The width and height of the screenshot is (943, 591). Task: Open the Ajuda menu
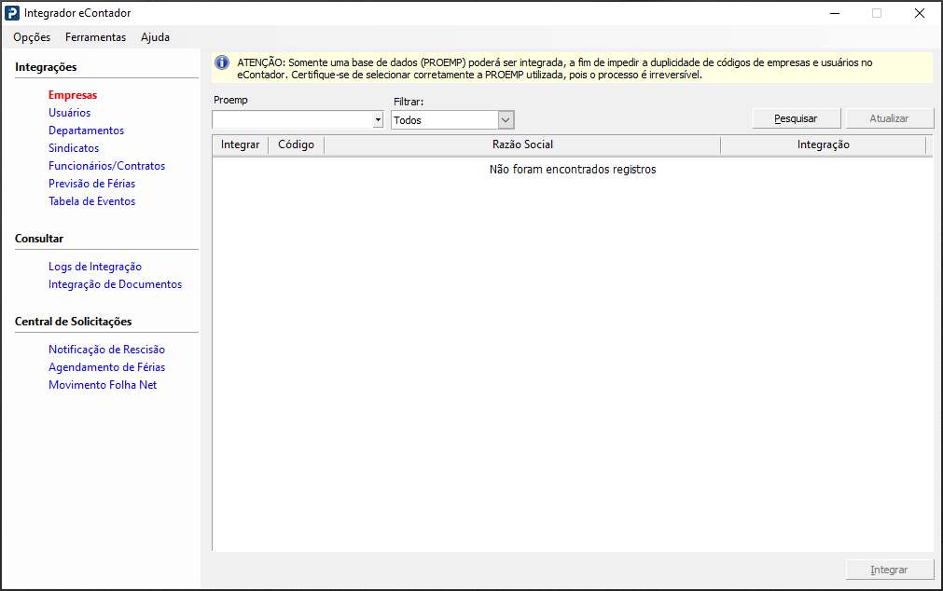[x=155, y=37]
